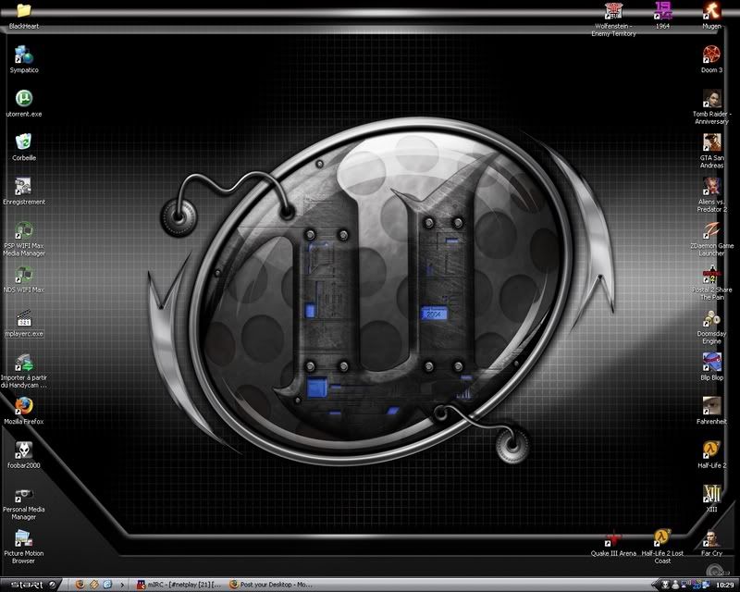Select the XIII game icon

711,499
